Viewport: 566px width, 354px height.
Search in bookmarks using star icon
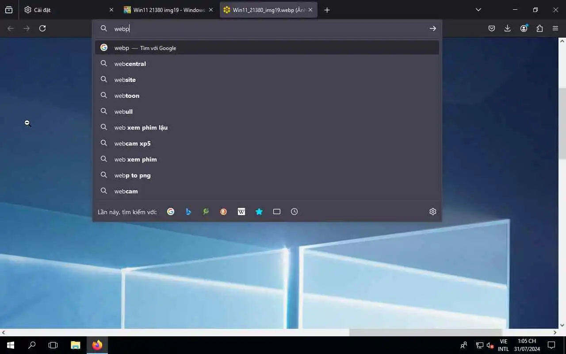pyautogui.click(x=259, y=212)
